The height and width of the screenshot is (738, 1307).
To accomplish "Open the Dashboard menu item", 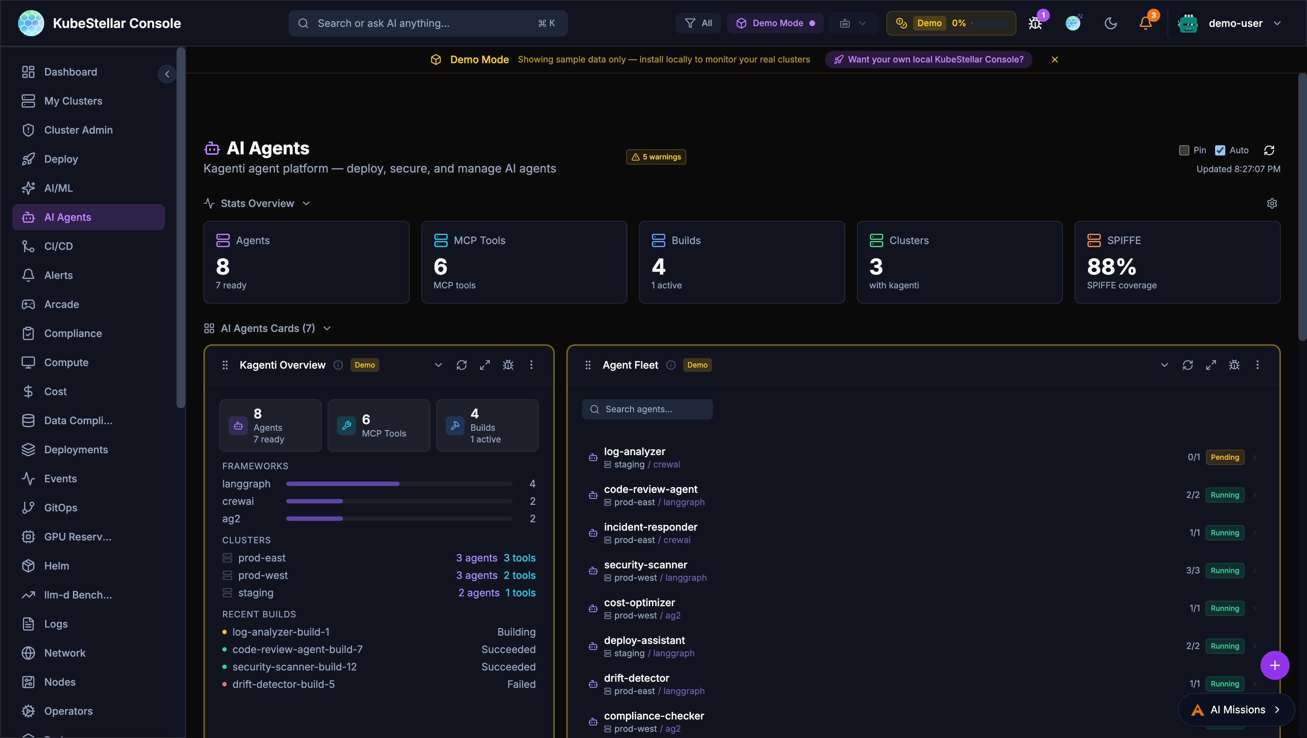I will 70,72.
